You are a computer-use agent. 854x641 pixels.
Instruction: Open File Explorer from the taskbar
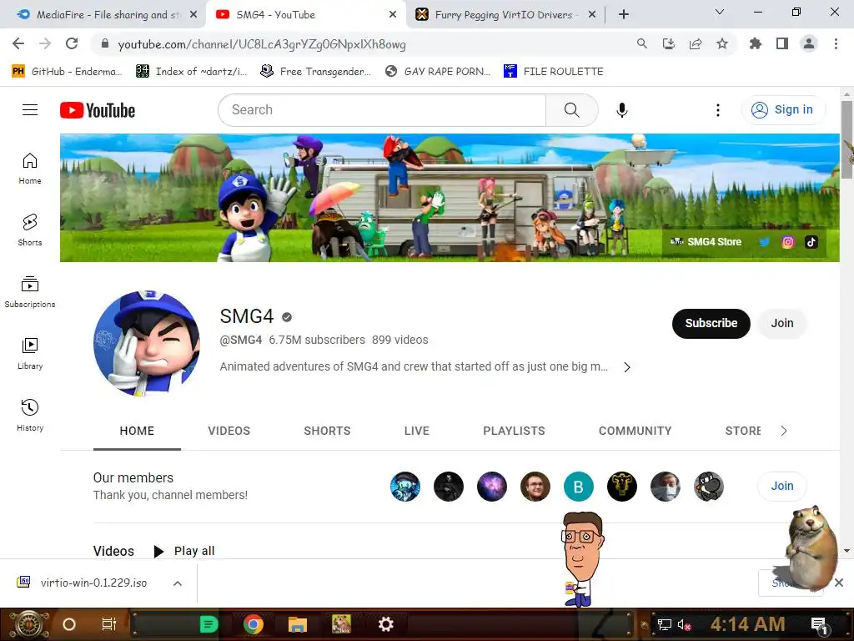click(298, 624)
